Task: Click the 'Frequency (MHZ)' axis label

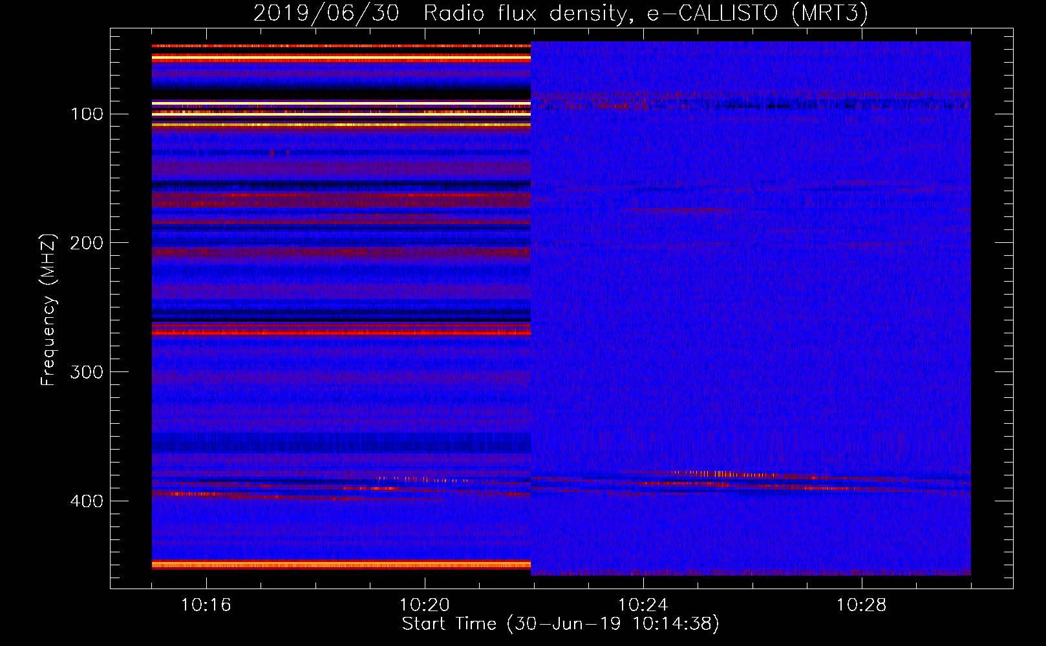Action: pos(48,309)
